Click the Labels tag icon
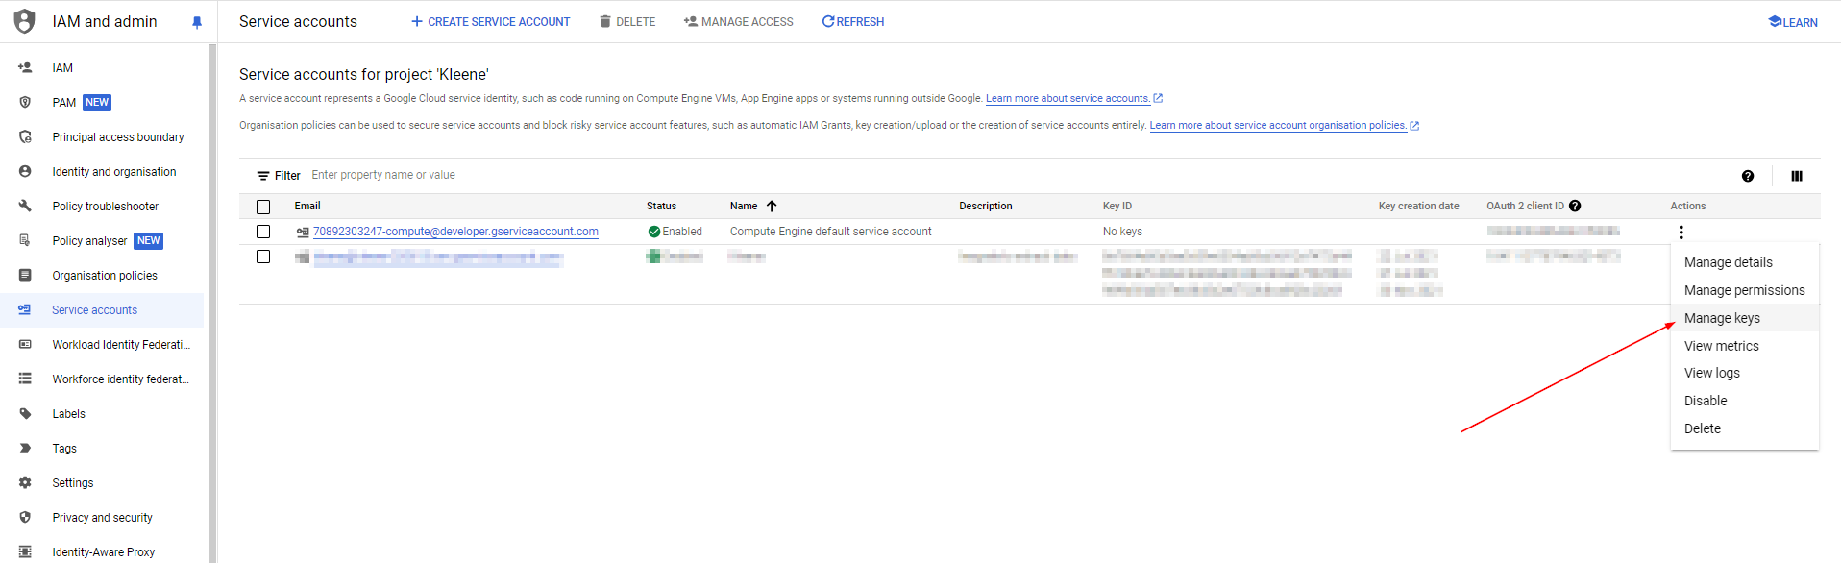 click(25, 414)
